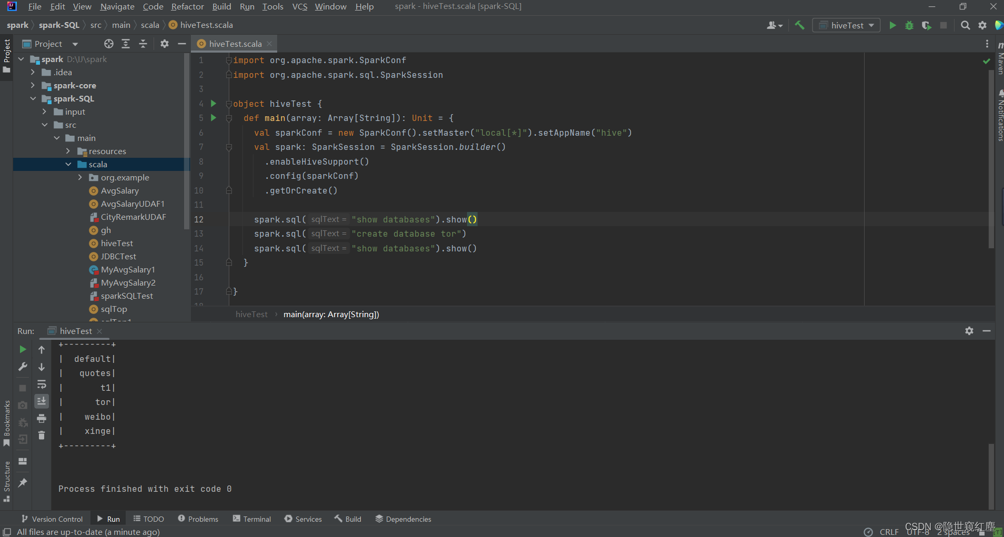
Task: Open Project panel options gear
Action: [165, 44]
